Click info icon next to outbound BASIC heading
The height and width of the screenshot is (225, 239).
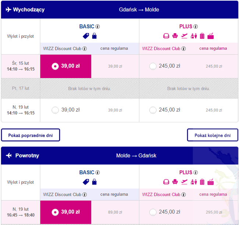coord(97,27)
